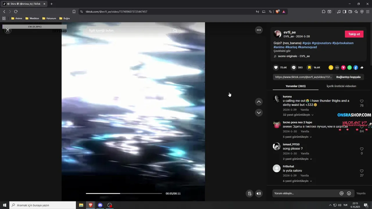Open Leo AI sparkle icon
372x209 pixels.
(x=356, y=12)
